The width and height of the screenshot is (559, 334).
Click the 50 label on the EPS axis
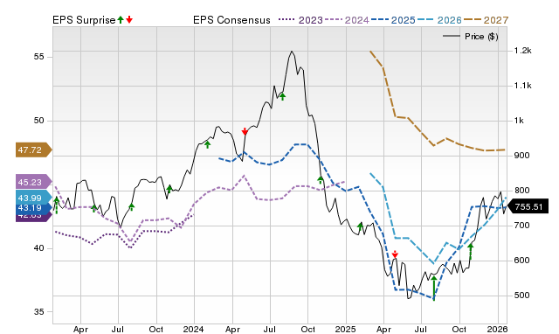pos(38,121)
